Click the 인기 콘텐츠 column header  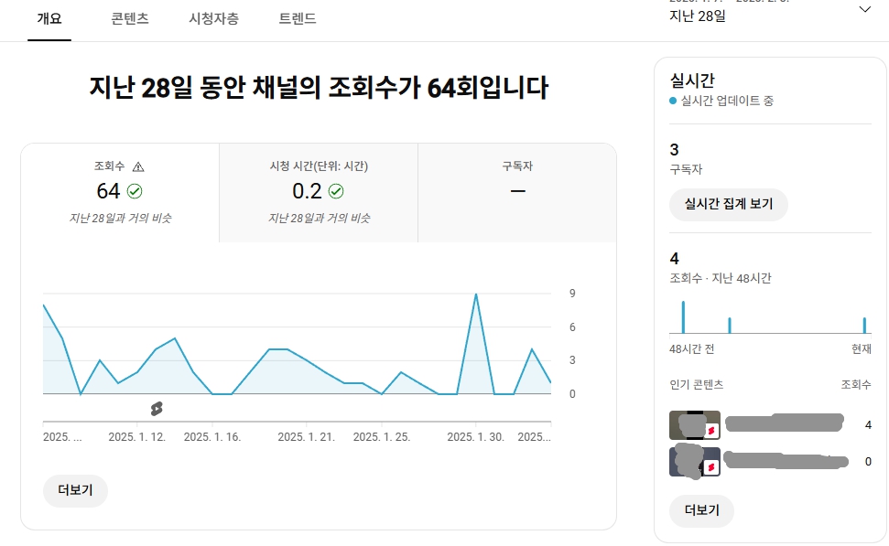pyautogui.click(x=696, y=385)
